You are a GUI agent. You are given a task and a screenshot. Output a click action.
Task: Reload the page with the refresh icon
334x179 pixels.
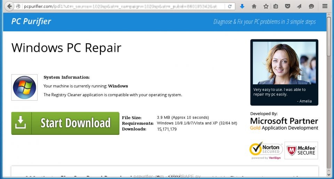click(230, 6)
